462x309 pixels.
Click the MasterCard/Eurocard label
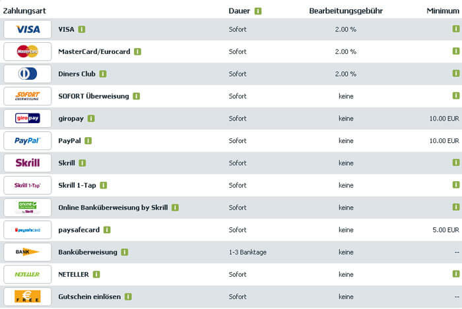point(94,52)
